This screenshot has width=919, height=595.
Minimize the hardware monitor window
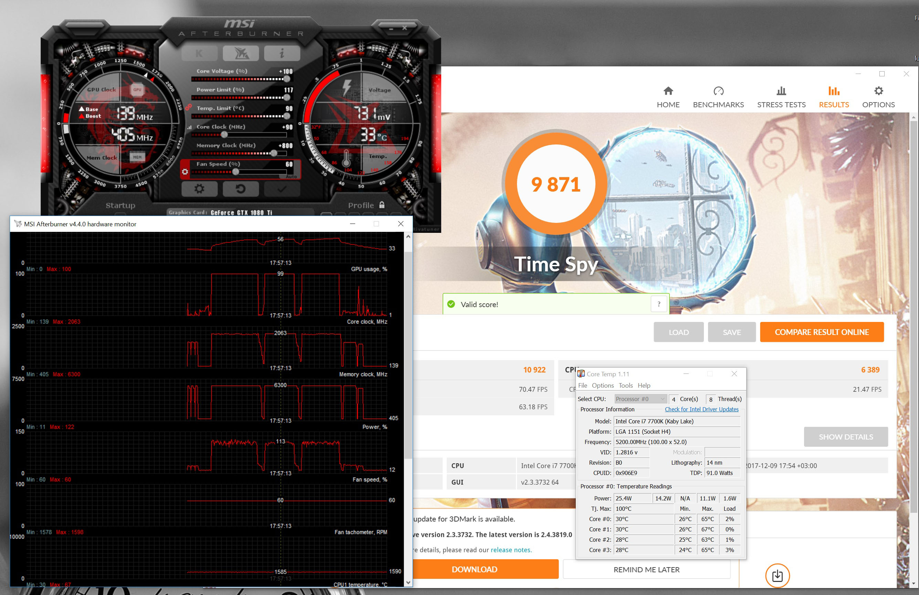pyautogui.click(x=352, y=224)
